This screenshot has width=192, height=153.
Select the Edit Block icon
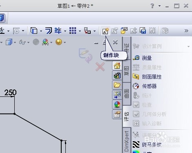click(115, 31)
